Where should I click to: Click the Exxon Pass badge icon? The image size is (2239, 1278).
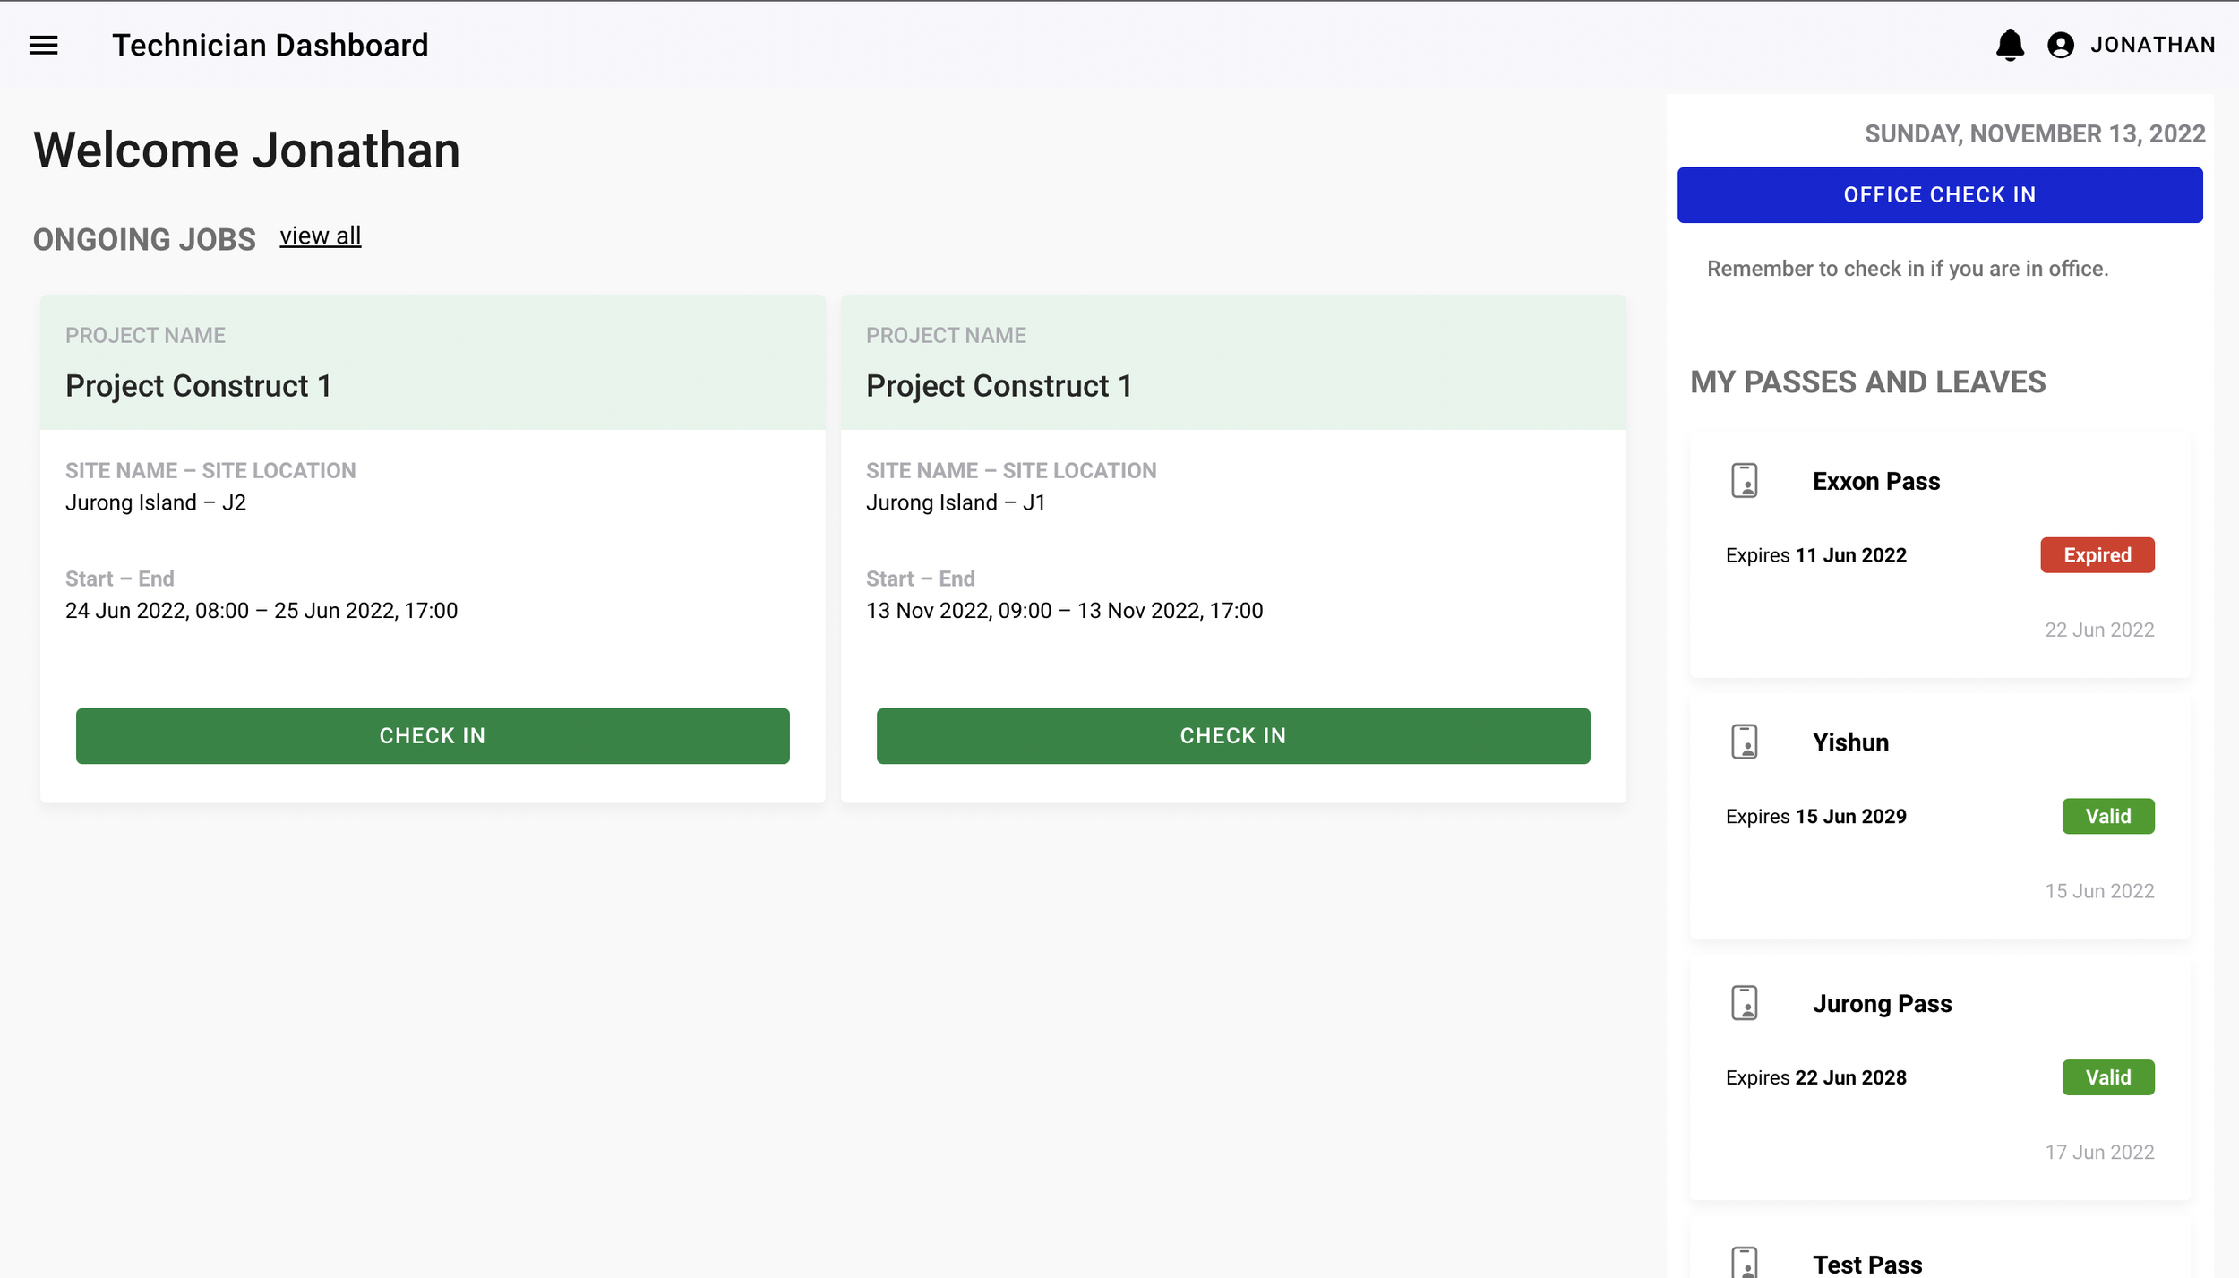[1744, 481]
